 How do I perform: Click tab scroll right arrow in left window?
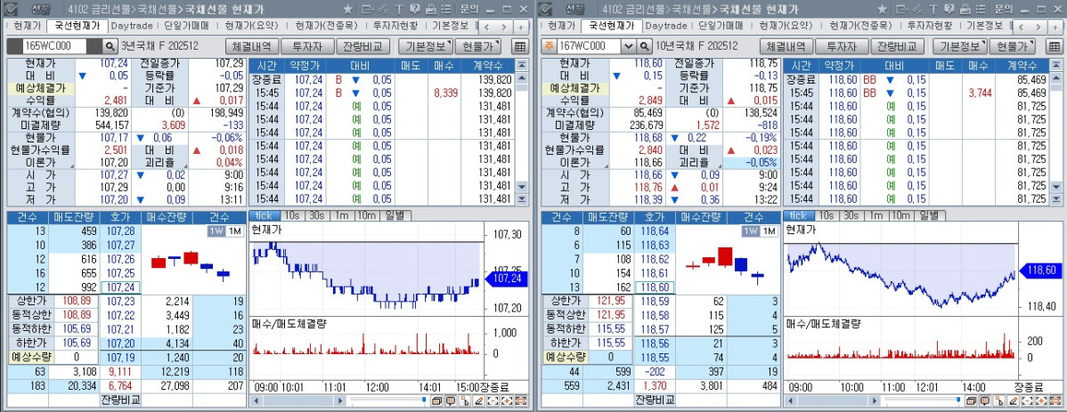(x=504, y=27)
